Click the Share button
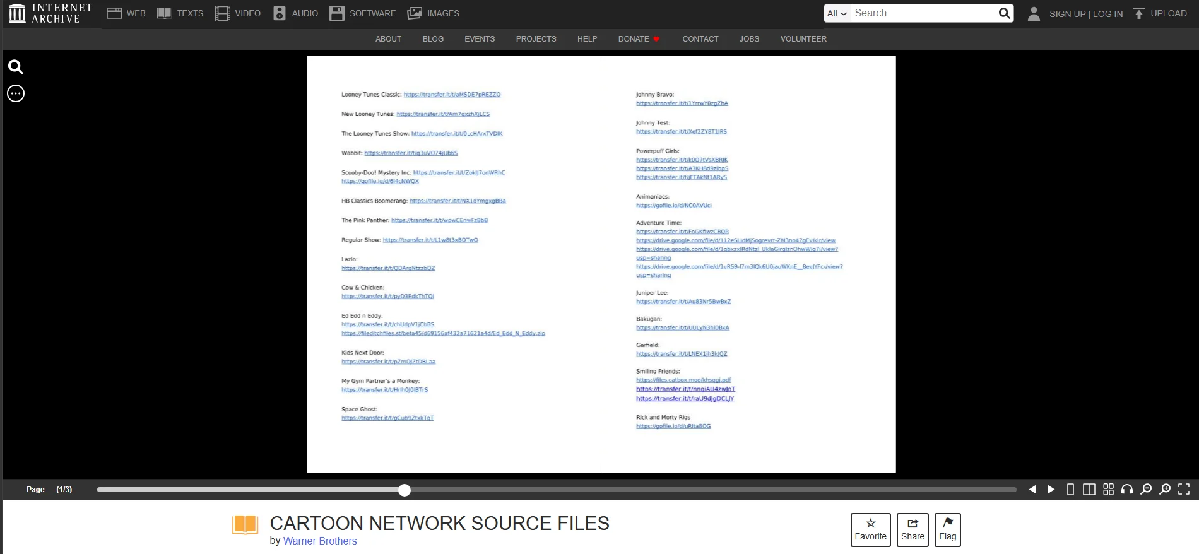1199x554 pixels. pyautogui.click(x=913, y=530)
